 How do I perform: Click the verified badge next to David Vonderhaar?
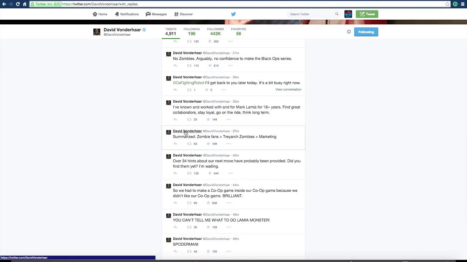pyautogui.click(x=144, y=30)
